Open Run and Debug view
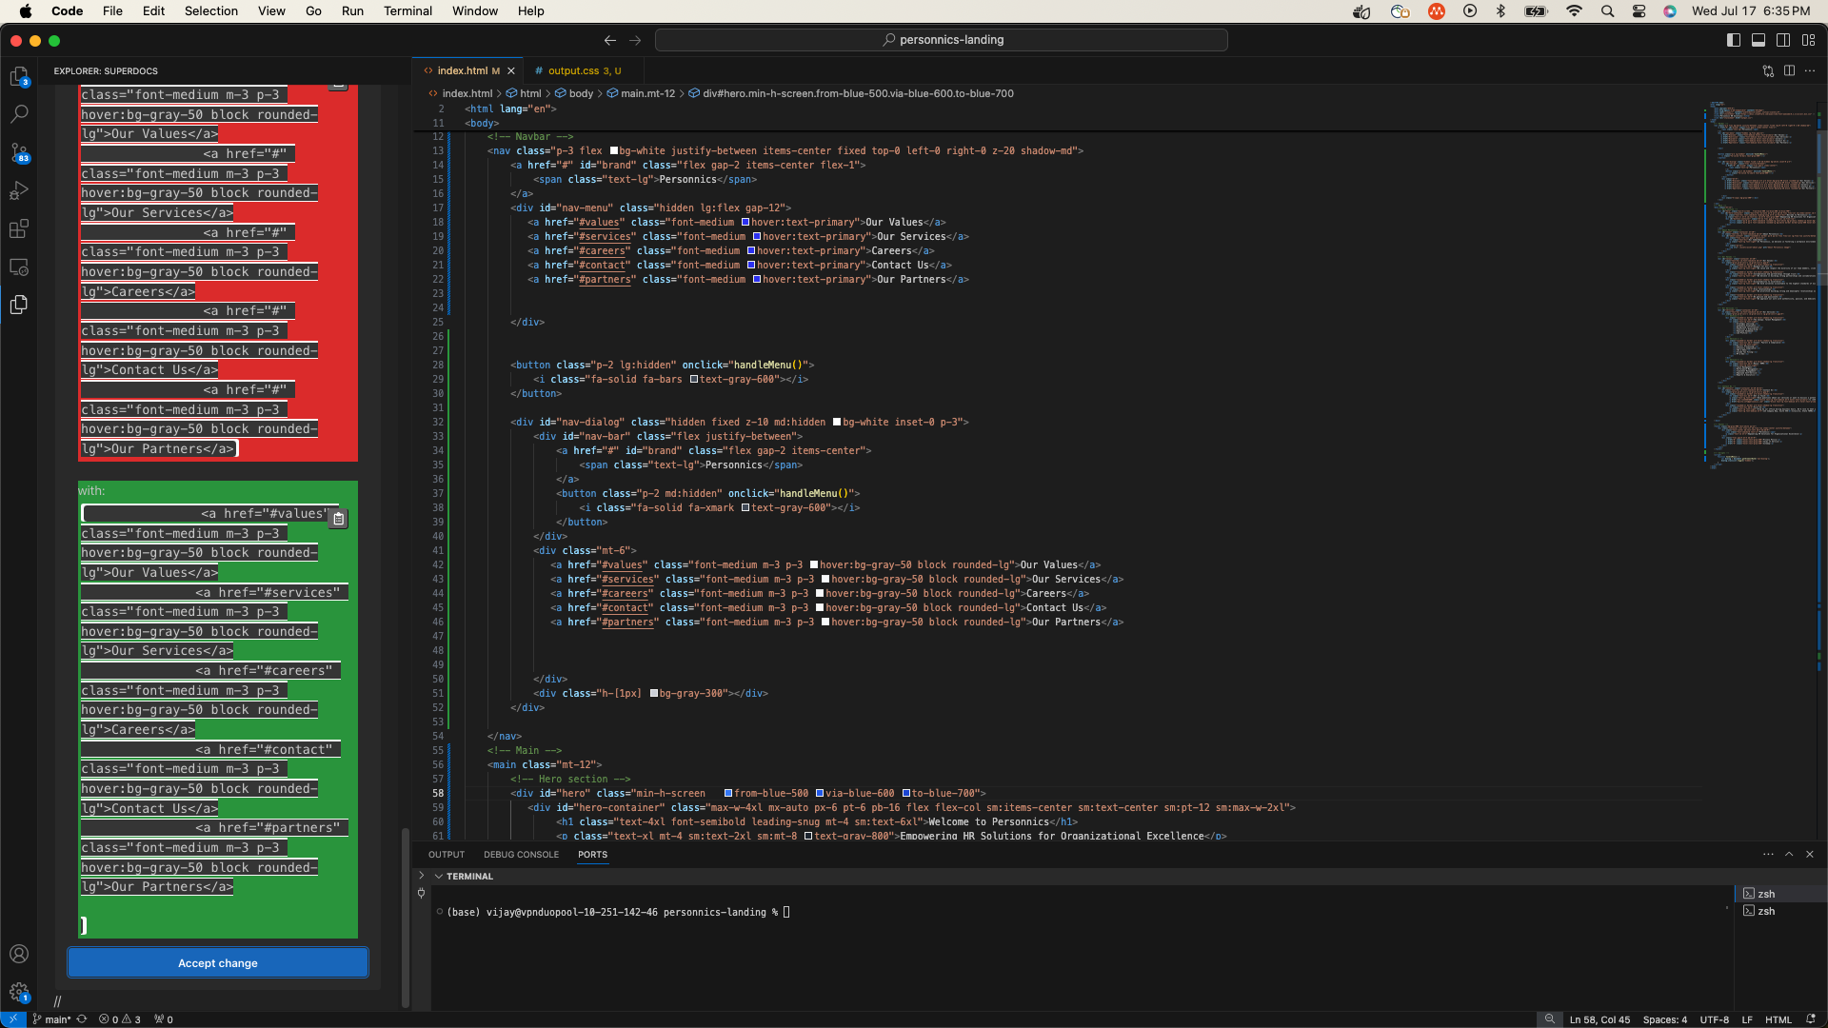1828x1028 pixels. click(x=19, y=190)
